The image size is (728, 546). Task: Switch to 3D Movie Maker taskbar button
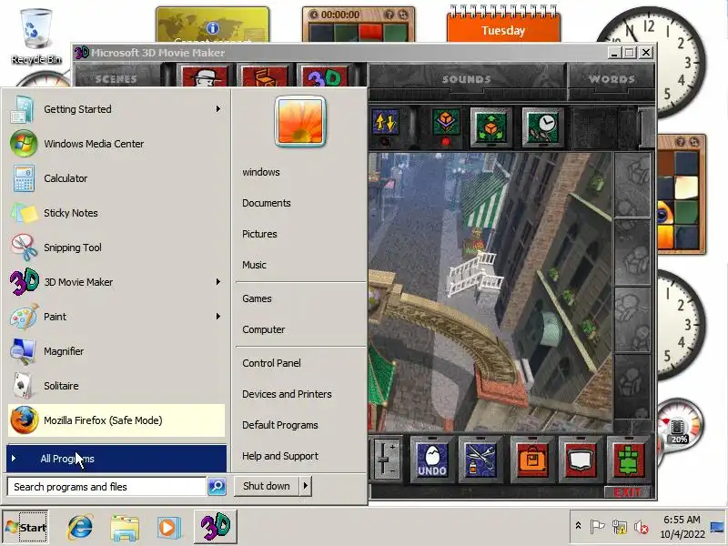pyautogui.click(x=216, y=527)
